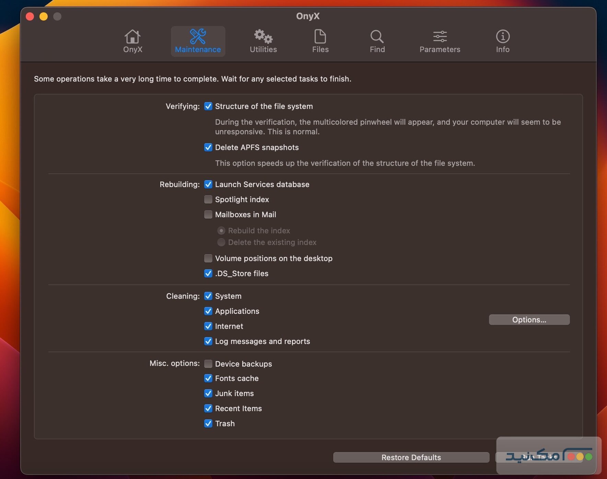607x479 pixels.
Task: Enable Device backups cleaning
Action: tap(208, 364)
